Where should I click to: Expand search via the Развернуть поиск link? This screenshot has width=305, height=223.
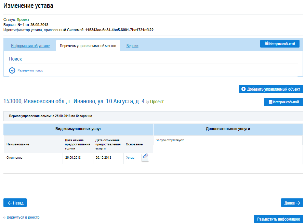tap(30, 70)
